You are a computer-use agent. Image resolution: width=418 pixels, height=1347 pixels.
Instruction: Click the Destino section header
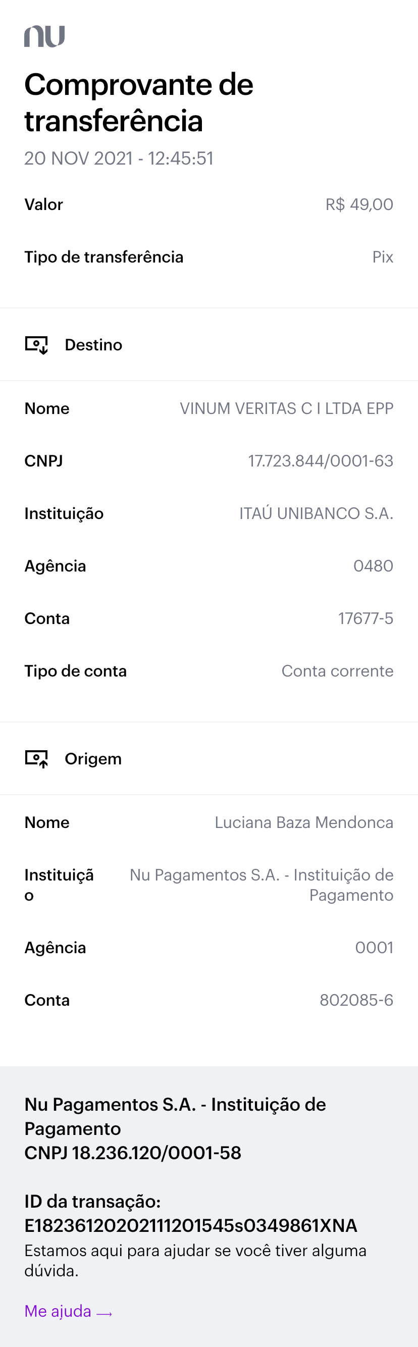coord(93,345)
